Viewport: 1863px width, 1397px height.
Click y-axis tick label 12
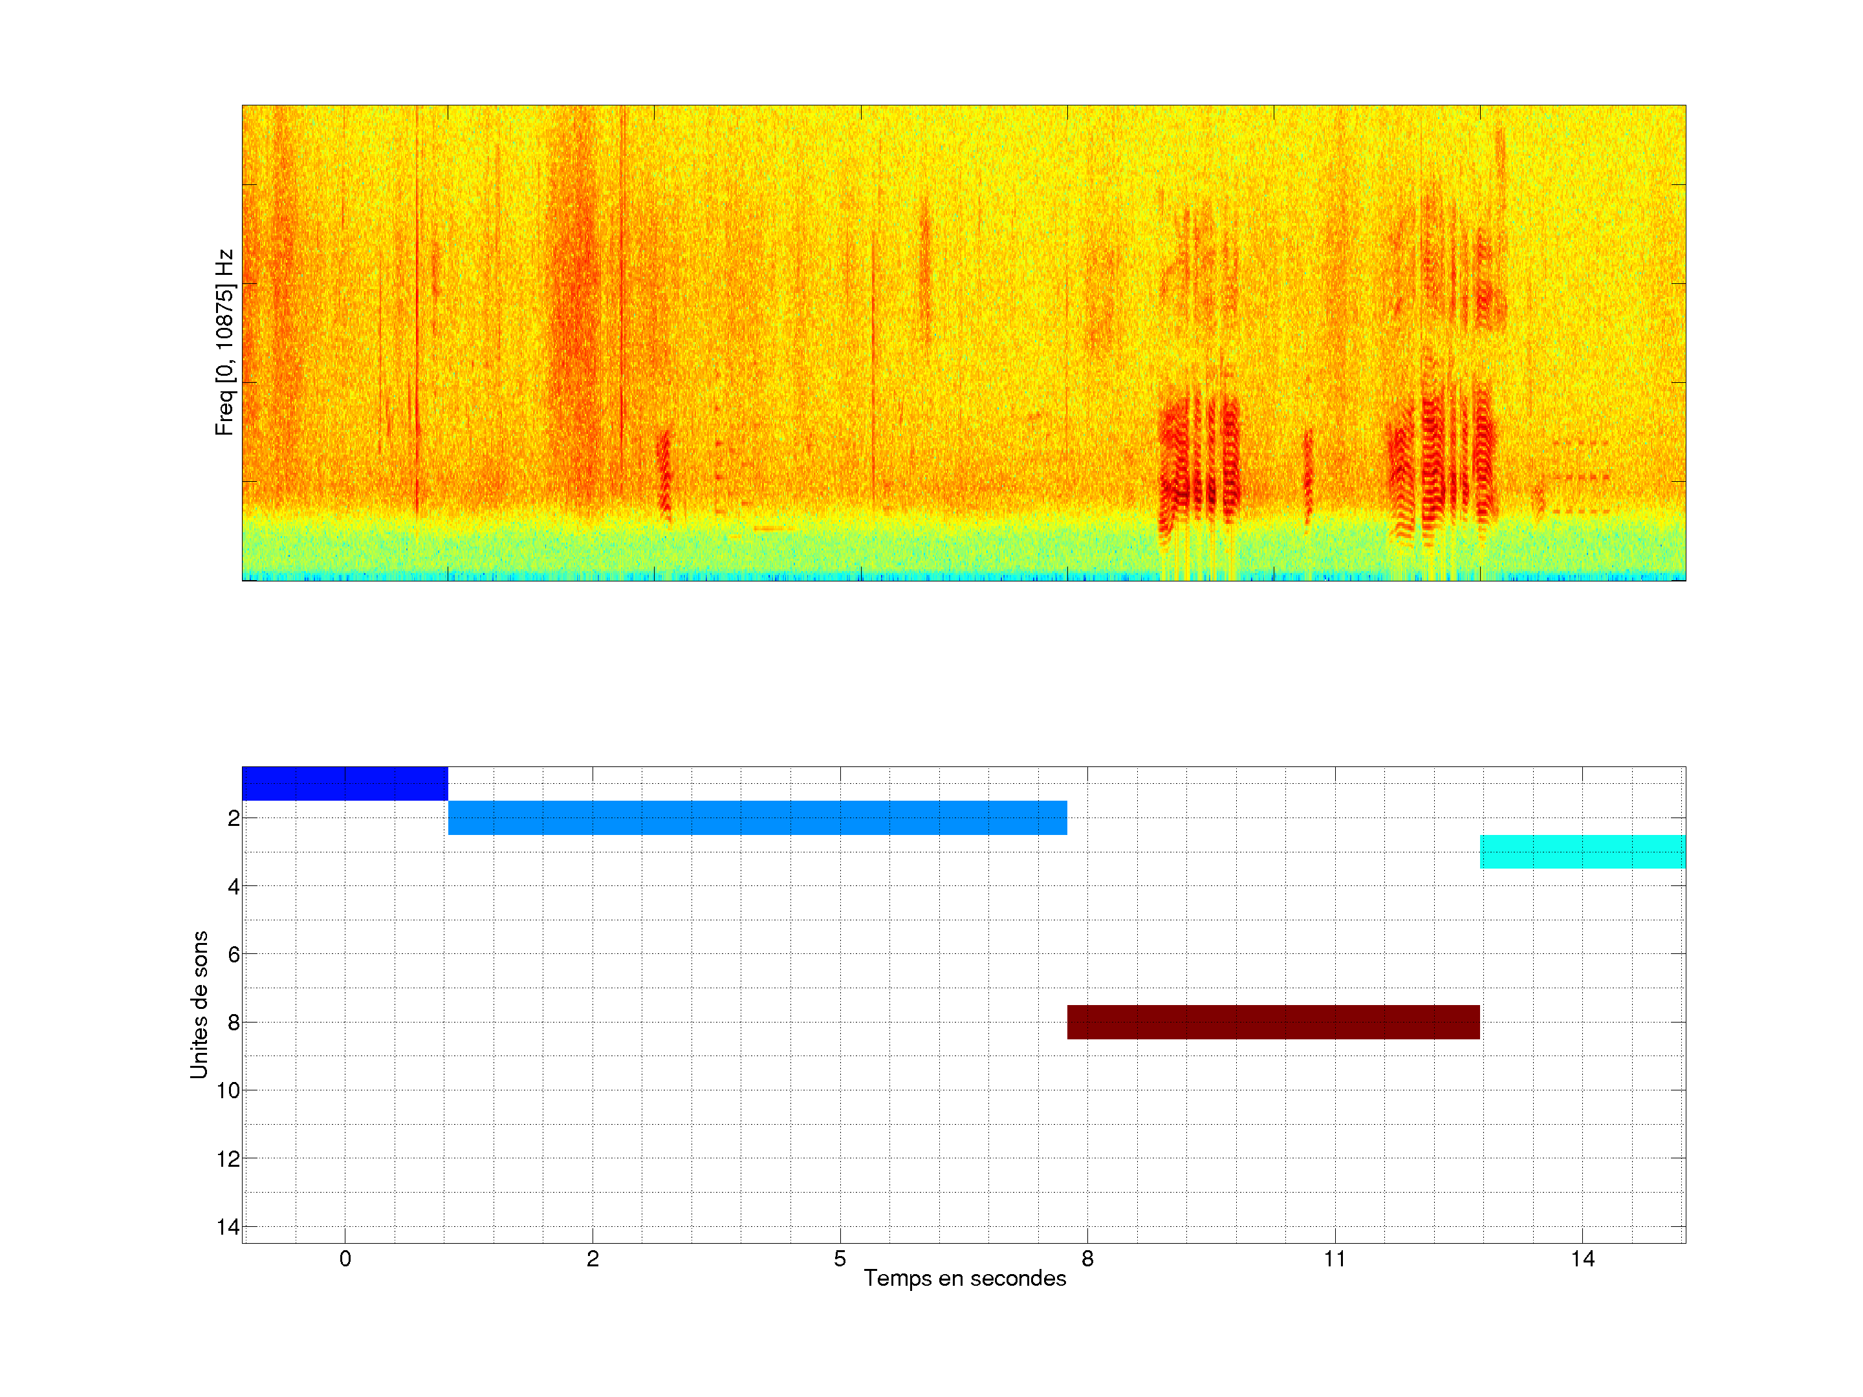tap(228, 1159)
